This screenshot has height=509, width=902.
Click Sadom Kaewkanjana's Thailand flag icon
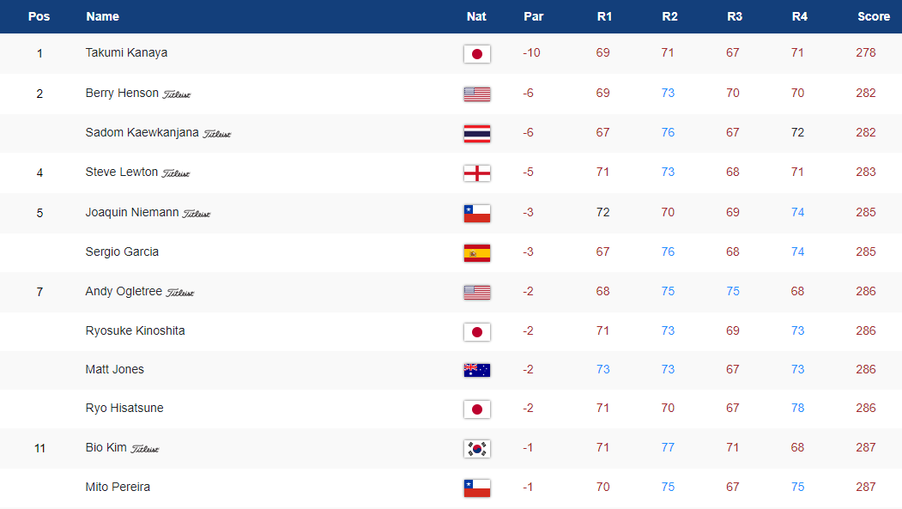[x=476, y=133]
